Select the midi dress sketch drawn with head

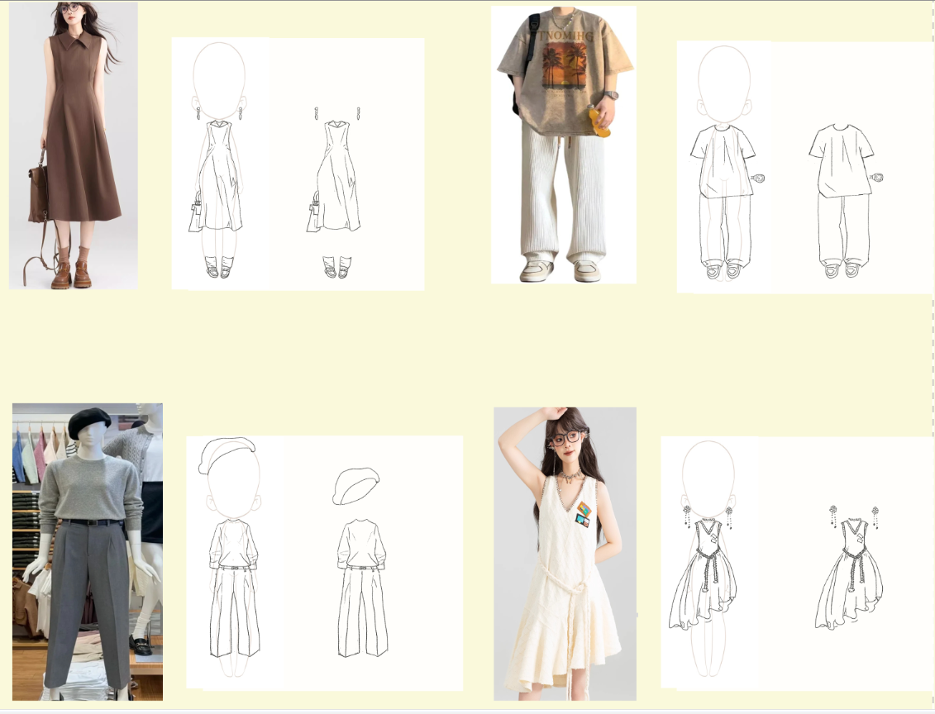(219, 165)
